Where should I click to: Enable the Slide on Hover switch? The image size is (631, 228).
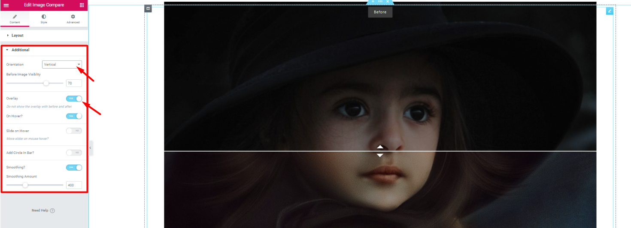pos(74,131)
